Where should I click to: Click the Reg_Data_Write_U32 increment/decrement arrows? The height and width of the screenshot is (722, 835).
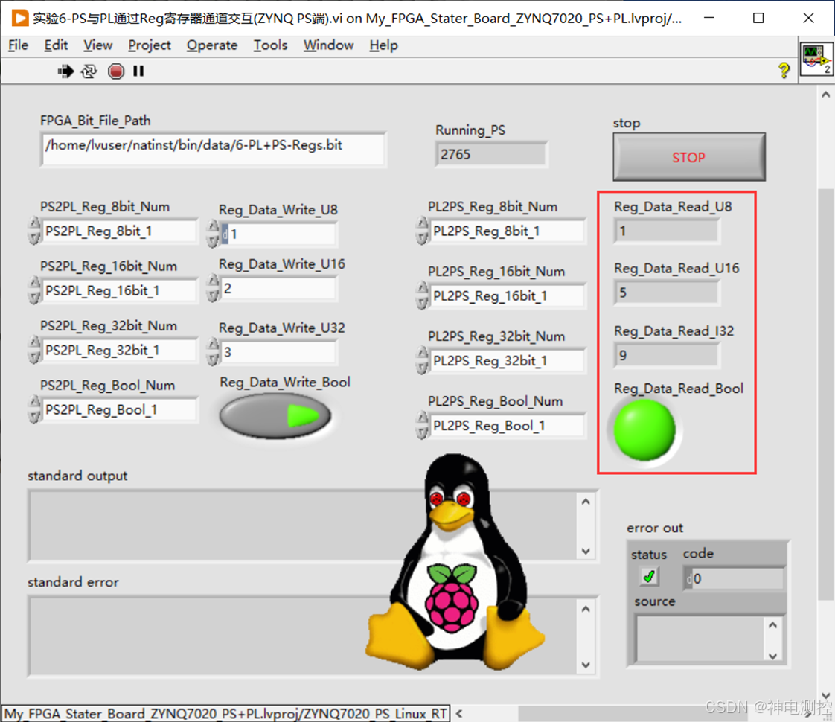click(x=213, y=352)
